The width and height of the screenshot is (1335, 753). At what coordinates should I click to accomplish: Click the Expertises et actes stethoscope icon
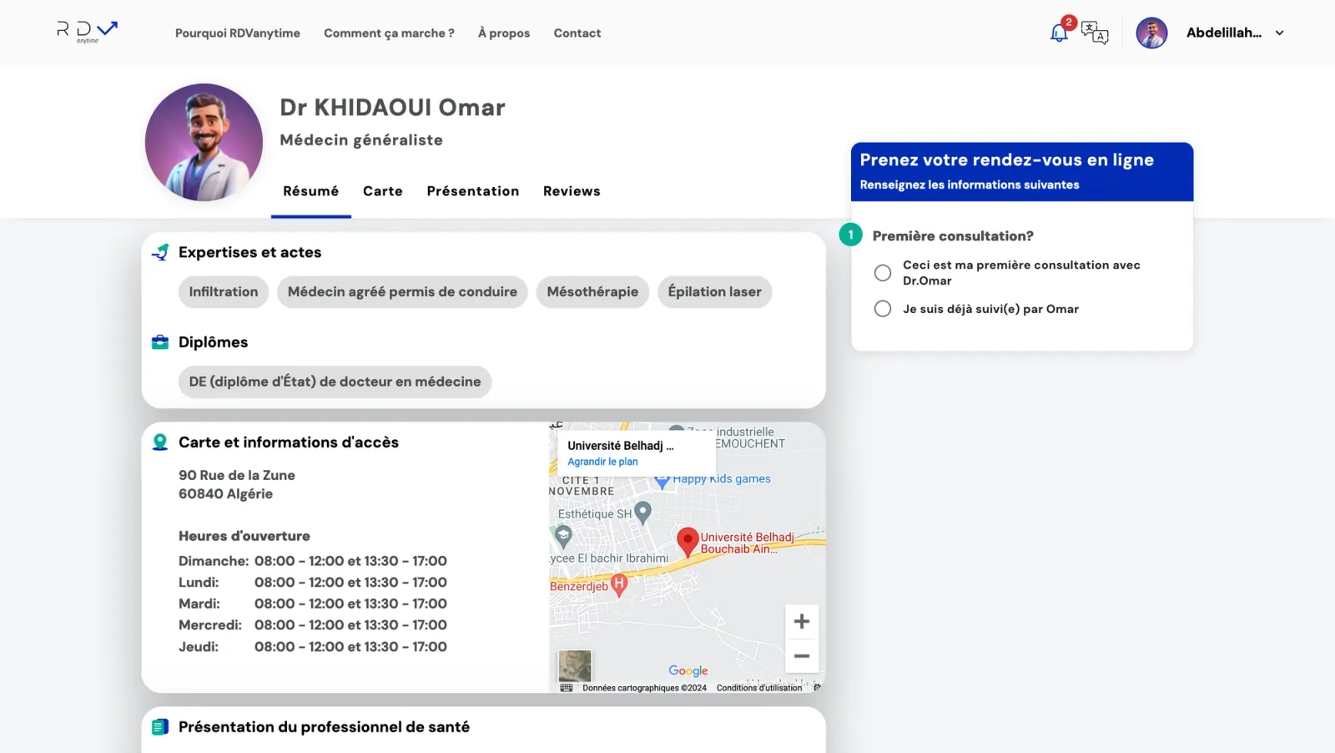pyautogui.click(x=160, y=252)
